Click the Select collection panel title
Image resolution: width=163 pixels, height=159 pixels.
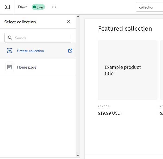coord(20,22)
